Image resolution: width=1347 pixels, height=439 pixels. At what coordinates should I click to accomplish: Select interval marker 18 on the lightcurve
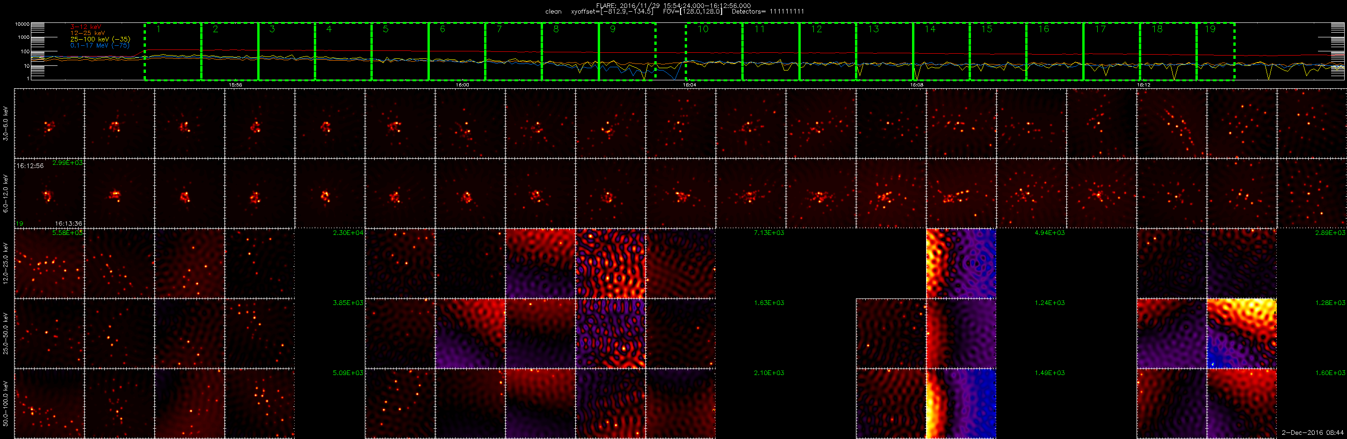click(x=1157, y=29)
